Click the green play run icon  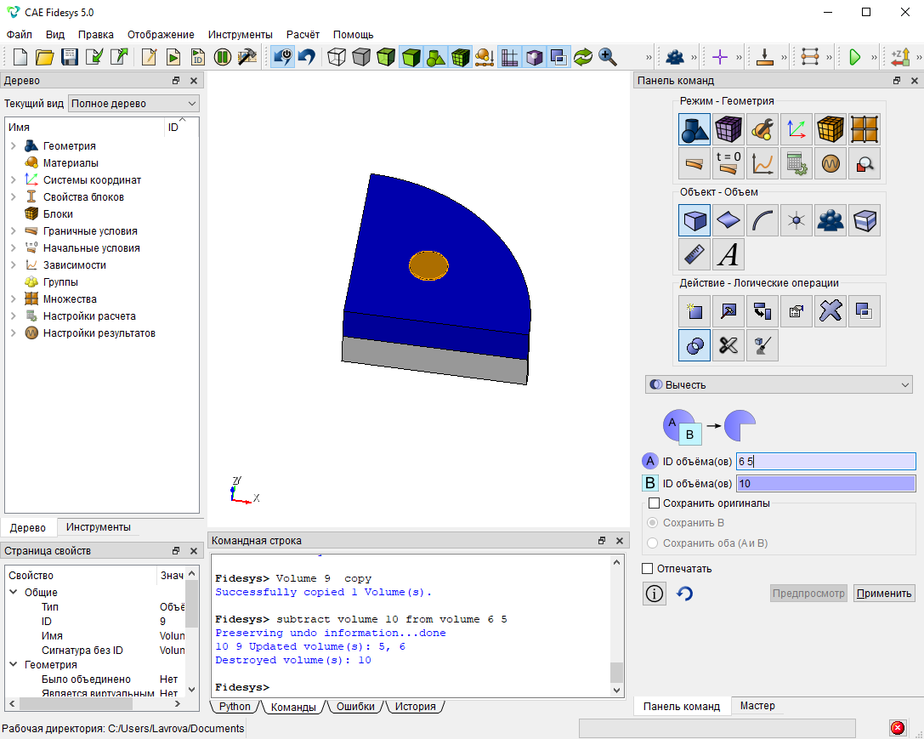854,57
